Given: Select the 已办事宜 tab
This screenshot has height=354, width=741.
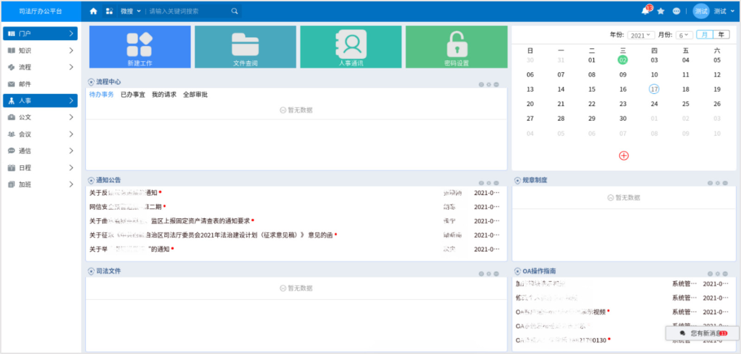Looking at the screenshot, I should tap(133, 94).
